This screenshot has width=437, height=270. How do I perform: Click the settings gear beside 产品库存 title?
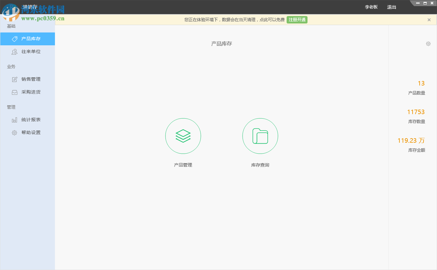click(x=428, y=44)
